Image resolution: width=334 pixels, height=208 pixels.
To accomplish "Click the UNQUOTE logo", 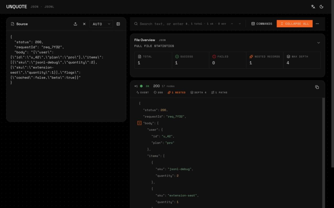I will pos(17,7).
